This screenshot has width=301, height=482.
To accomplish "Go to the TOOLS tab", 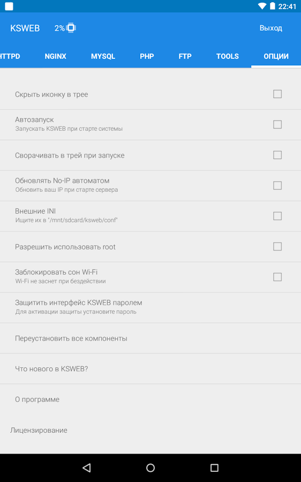I will [x=227, y=56].
